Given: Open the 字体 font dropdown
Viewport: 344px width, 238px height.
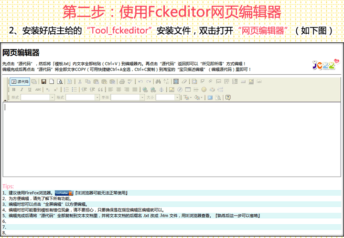Looking at the screenshot, I should 128,97.
